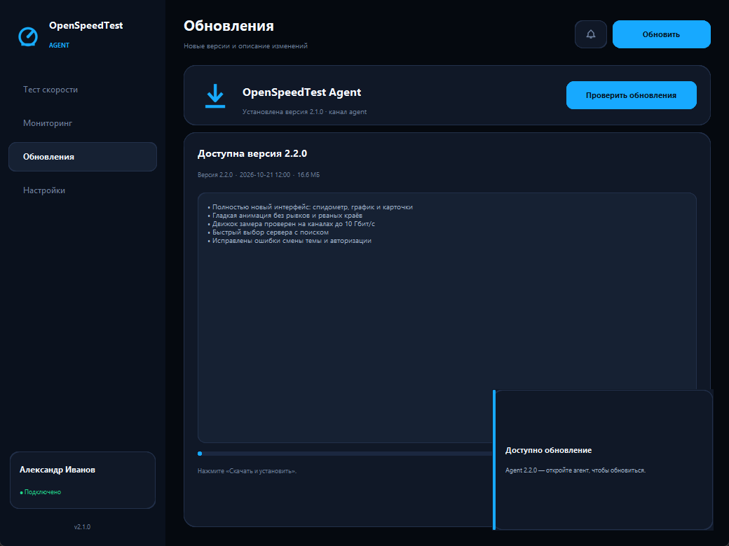Click the OpenSpeedTest speedometer logo
The height and width of the screenshot is (546, 729).
28,36
